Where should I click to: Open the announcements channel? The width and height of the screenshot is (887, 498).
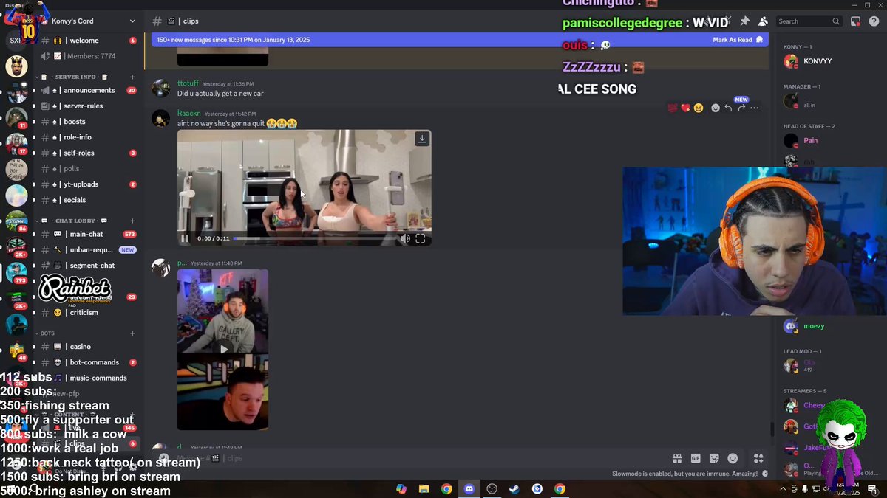click(x=88, y=90)
